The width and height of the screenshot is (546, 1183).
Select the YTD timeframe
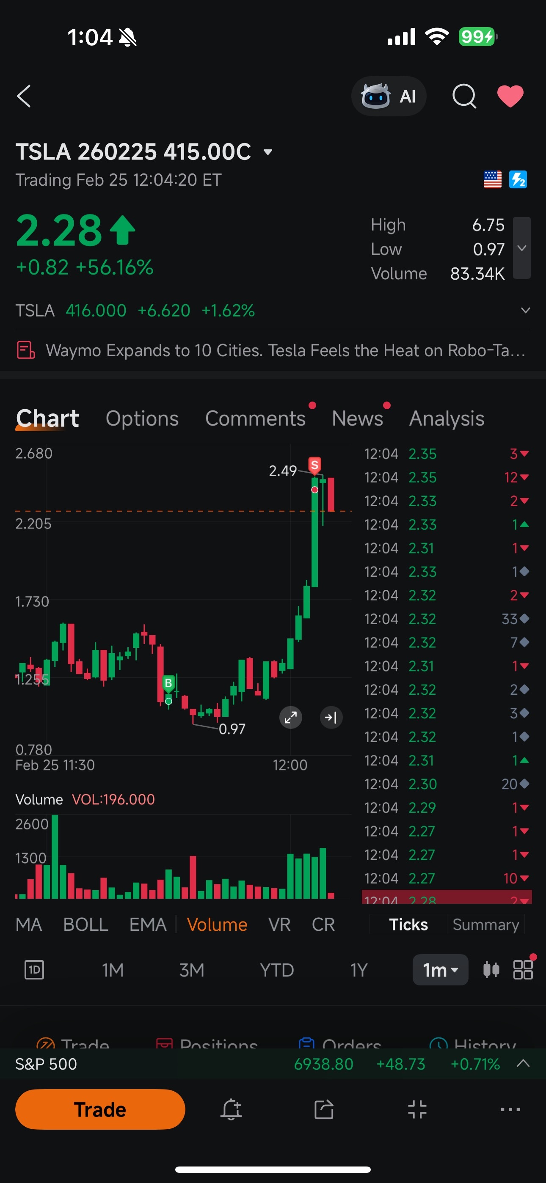(277, 970)
